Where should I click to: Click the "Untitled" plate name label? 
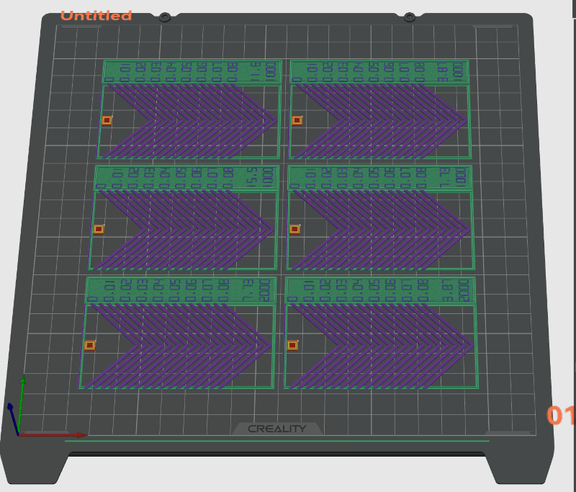(x=96, y=16)
